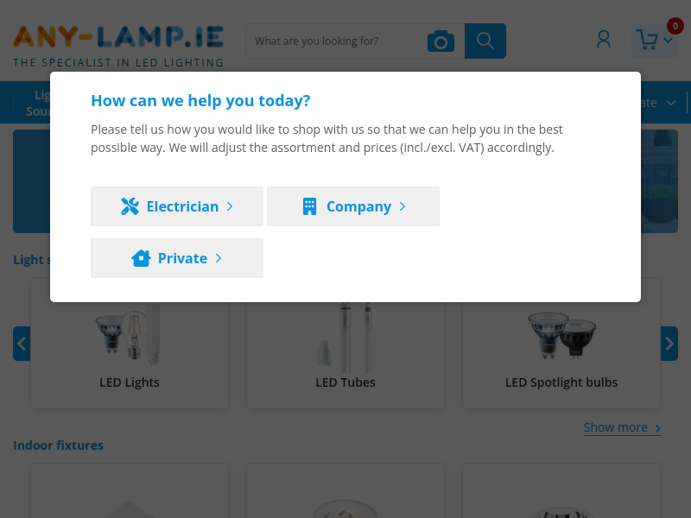This screenshot has height=518, width=691.
Task: Show next light source categories arrow
Action: 669,344
